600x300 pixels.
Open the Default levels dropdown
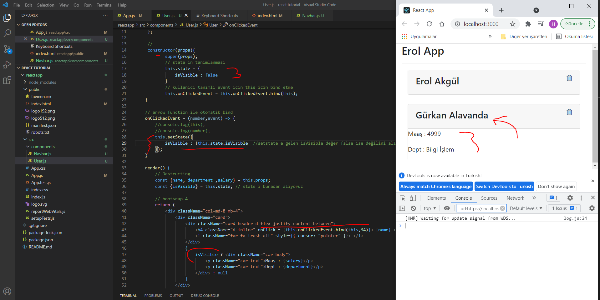[526, 208]
